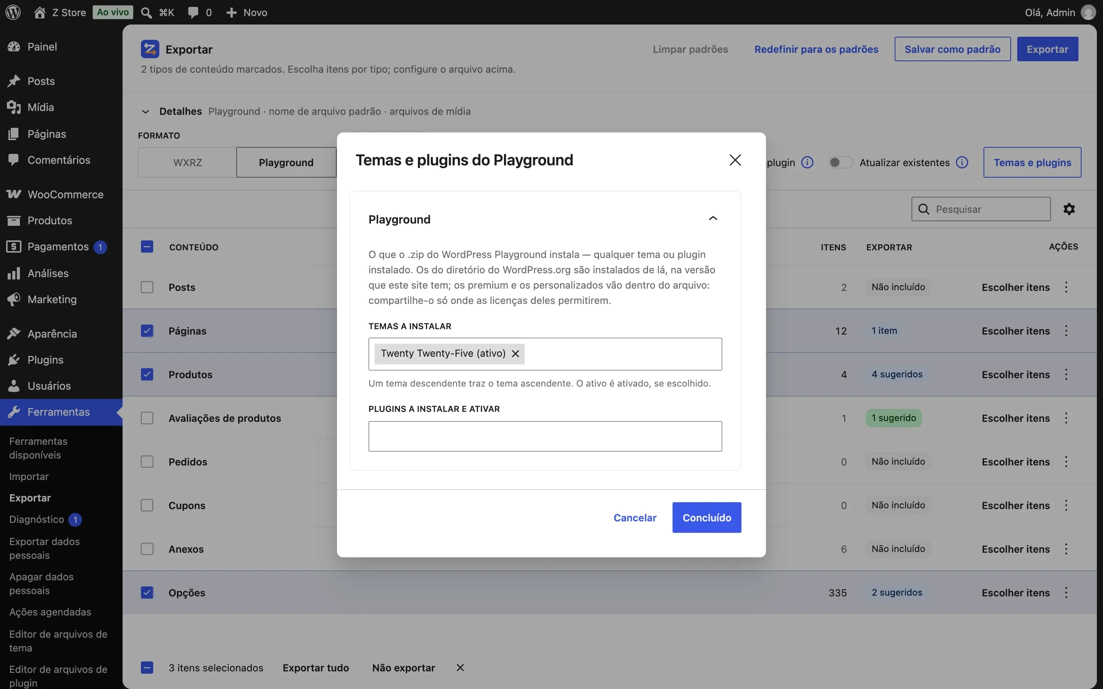Viewport: 1103px width, 689px height.
Task: Check the Posts row checkbox
Action: [147, 287]
